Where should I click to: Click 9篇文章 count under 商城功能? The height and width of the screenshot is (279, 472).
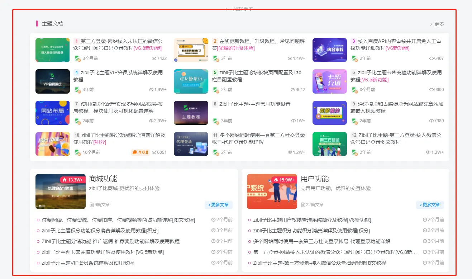click(100, 205)
